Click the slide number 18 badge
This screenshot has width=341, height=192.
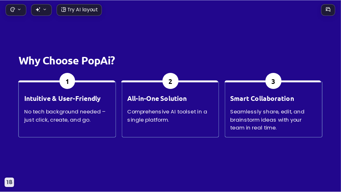click(x=9, y=182)
